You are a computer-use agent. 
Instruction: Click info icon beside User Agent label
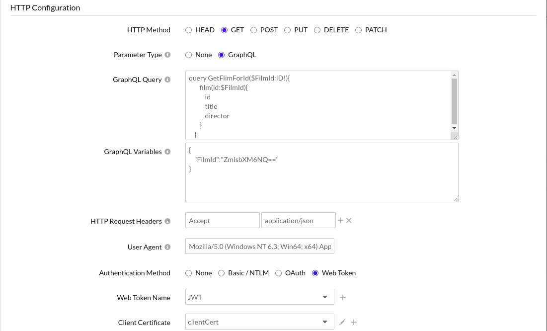coord(167,247)
